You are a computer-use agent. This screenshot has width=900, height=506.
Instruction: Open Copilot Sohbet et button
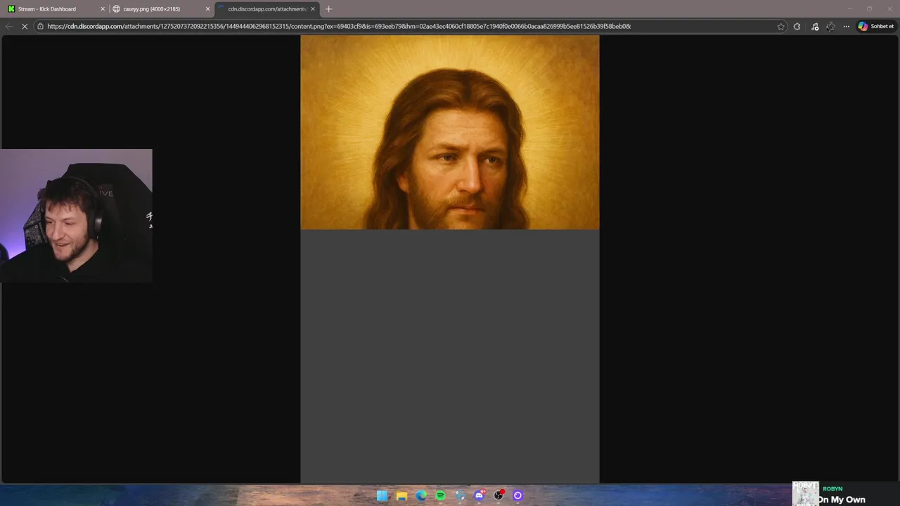876,27
